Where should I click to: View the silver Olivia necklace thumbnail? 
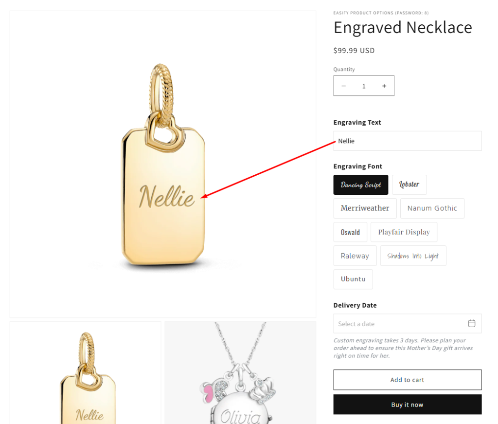[240, 373]
